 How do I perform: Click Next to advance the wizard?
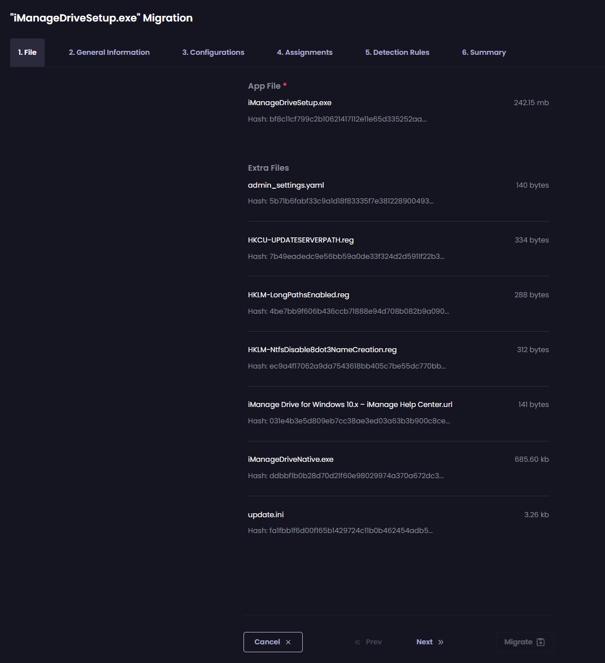[x=424, y=642]
